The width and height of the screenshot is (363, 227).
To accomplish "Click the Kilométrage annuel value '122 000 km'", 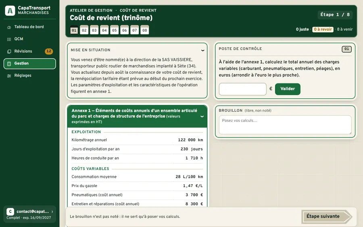I will (190, 140).
